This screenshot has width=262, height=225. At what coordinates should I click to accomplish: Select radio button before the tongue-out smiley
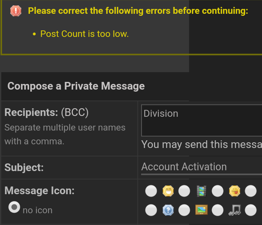pyautogui.click(x=218, y=191)
